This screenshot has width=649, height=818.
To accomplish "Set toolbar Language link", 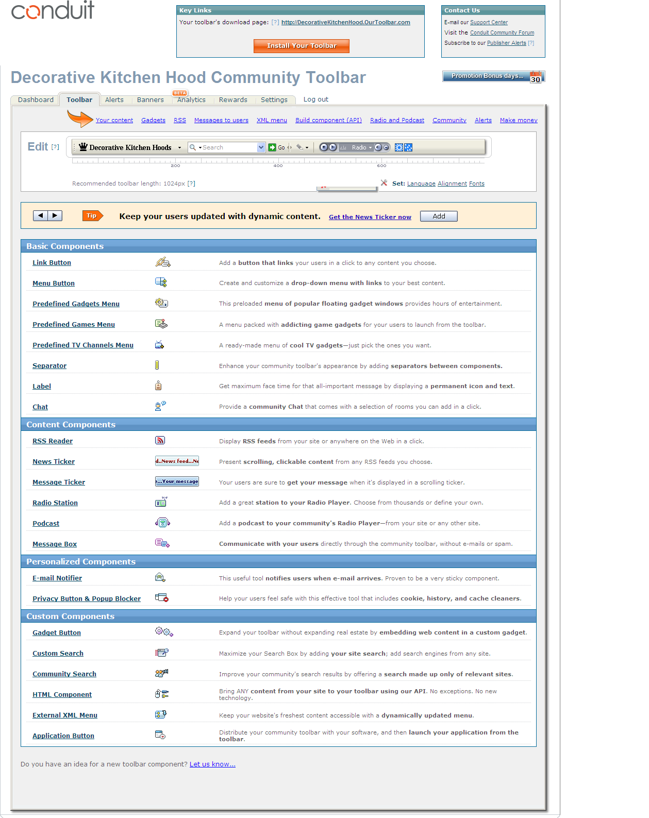I will click(421, 184).
